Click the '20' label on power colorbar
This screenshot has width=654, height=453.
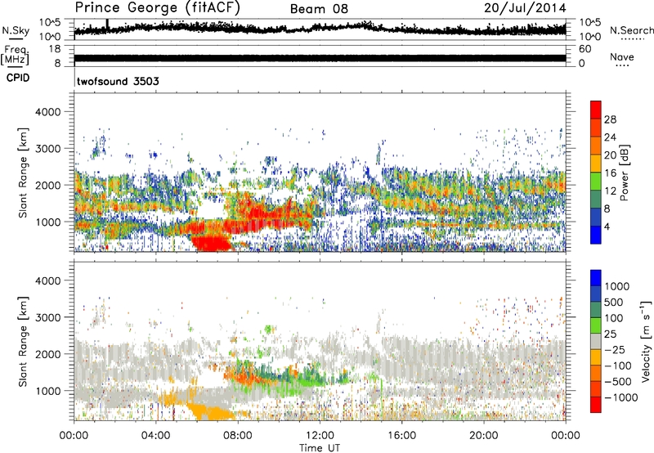[610, 155]
